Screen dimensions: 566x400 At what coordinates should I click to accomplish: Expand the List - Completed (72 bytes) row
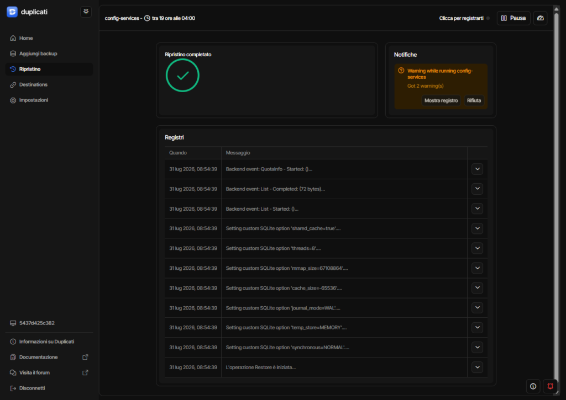477,189
